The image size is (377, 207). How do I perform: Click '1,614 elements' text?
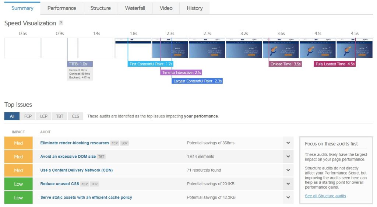[x=201, y=157]
